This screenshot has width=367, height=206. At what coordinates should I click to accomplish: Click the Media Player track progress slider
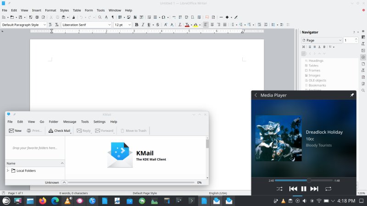tap(303, 180)
